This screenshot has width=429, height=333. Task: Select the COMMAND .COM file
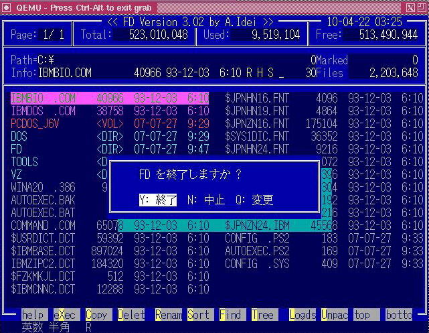pos(110,225)
